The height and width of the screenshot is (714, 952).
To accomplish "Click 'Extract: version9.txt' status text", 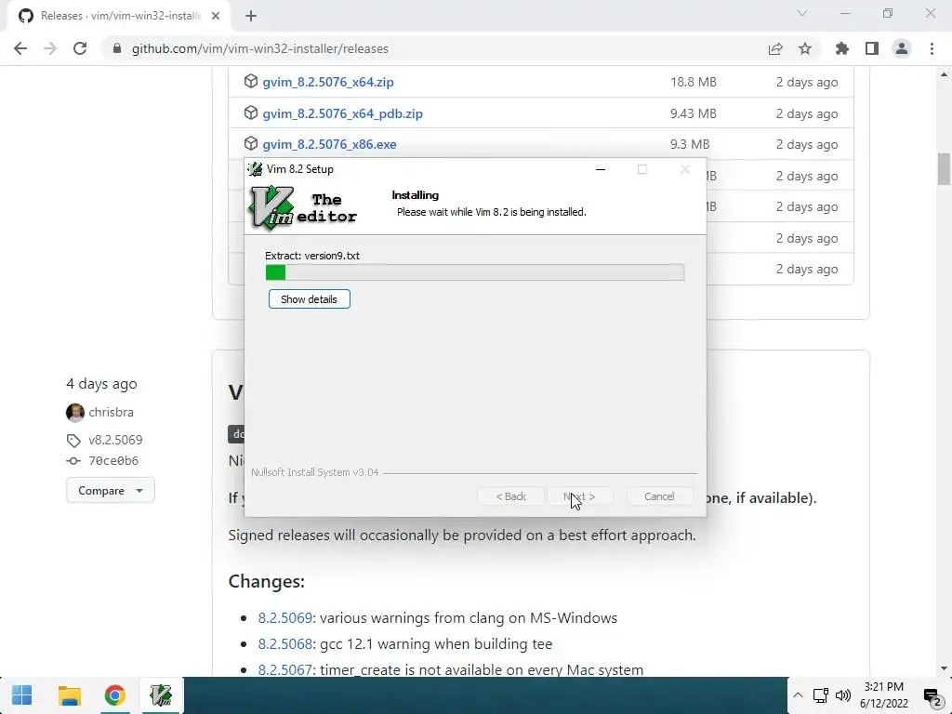I will point(312,256).
